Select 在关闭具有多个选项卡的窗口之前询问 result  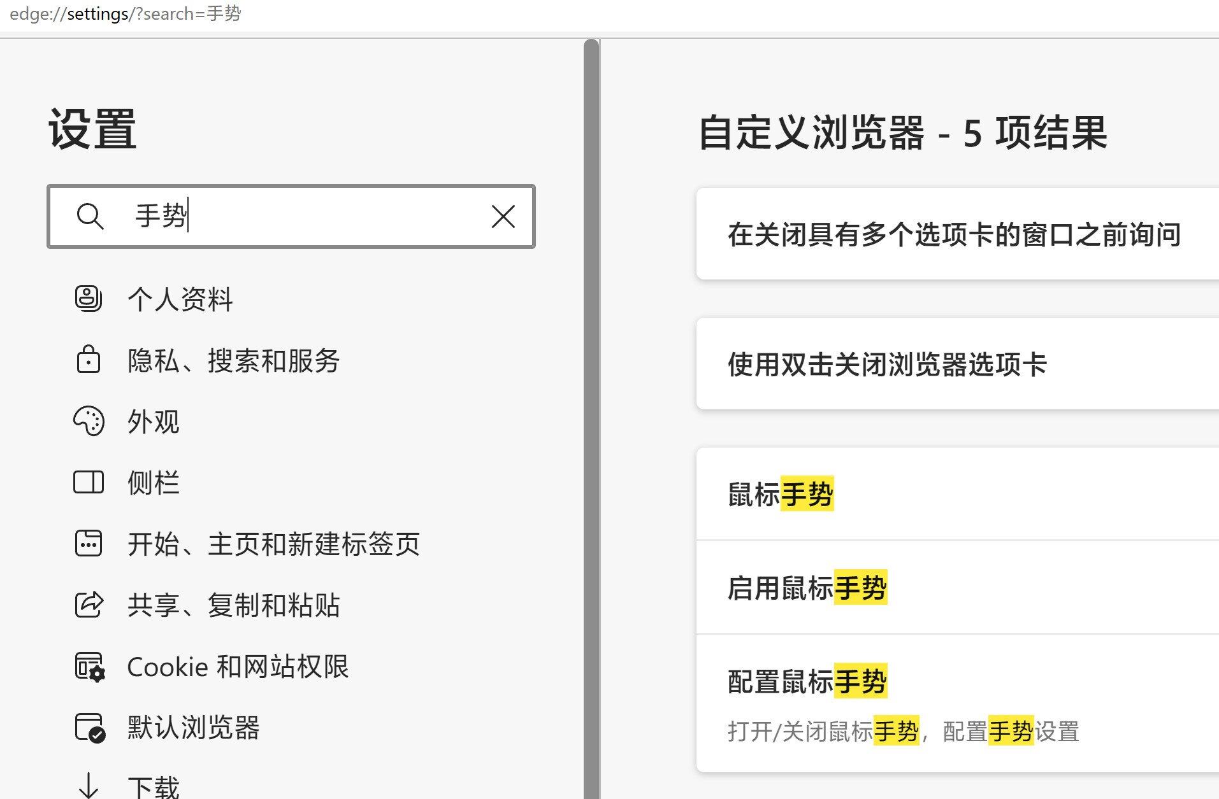click(957, 234)
